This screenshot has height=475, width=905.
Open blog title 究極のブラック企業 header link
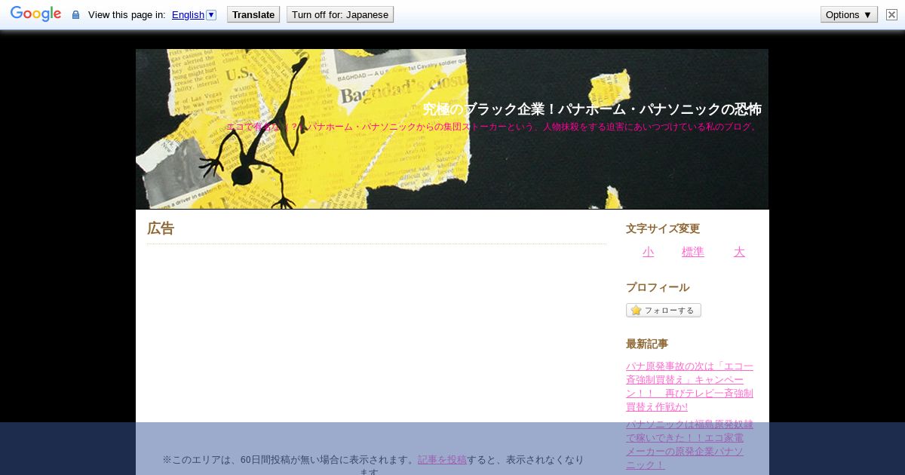(x=592, y=109)
